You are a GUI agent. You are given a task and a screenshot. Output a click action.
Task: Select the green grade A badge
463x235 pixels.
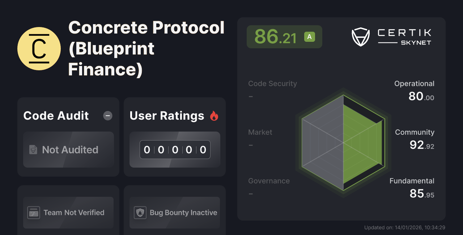[x=309, y=36]
